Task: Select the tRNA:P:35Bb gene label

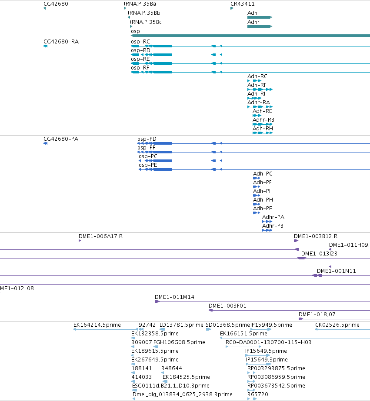Action: [x=144, y=13]
